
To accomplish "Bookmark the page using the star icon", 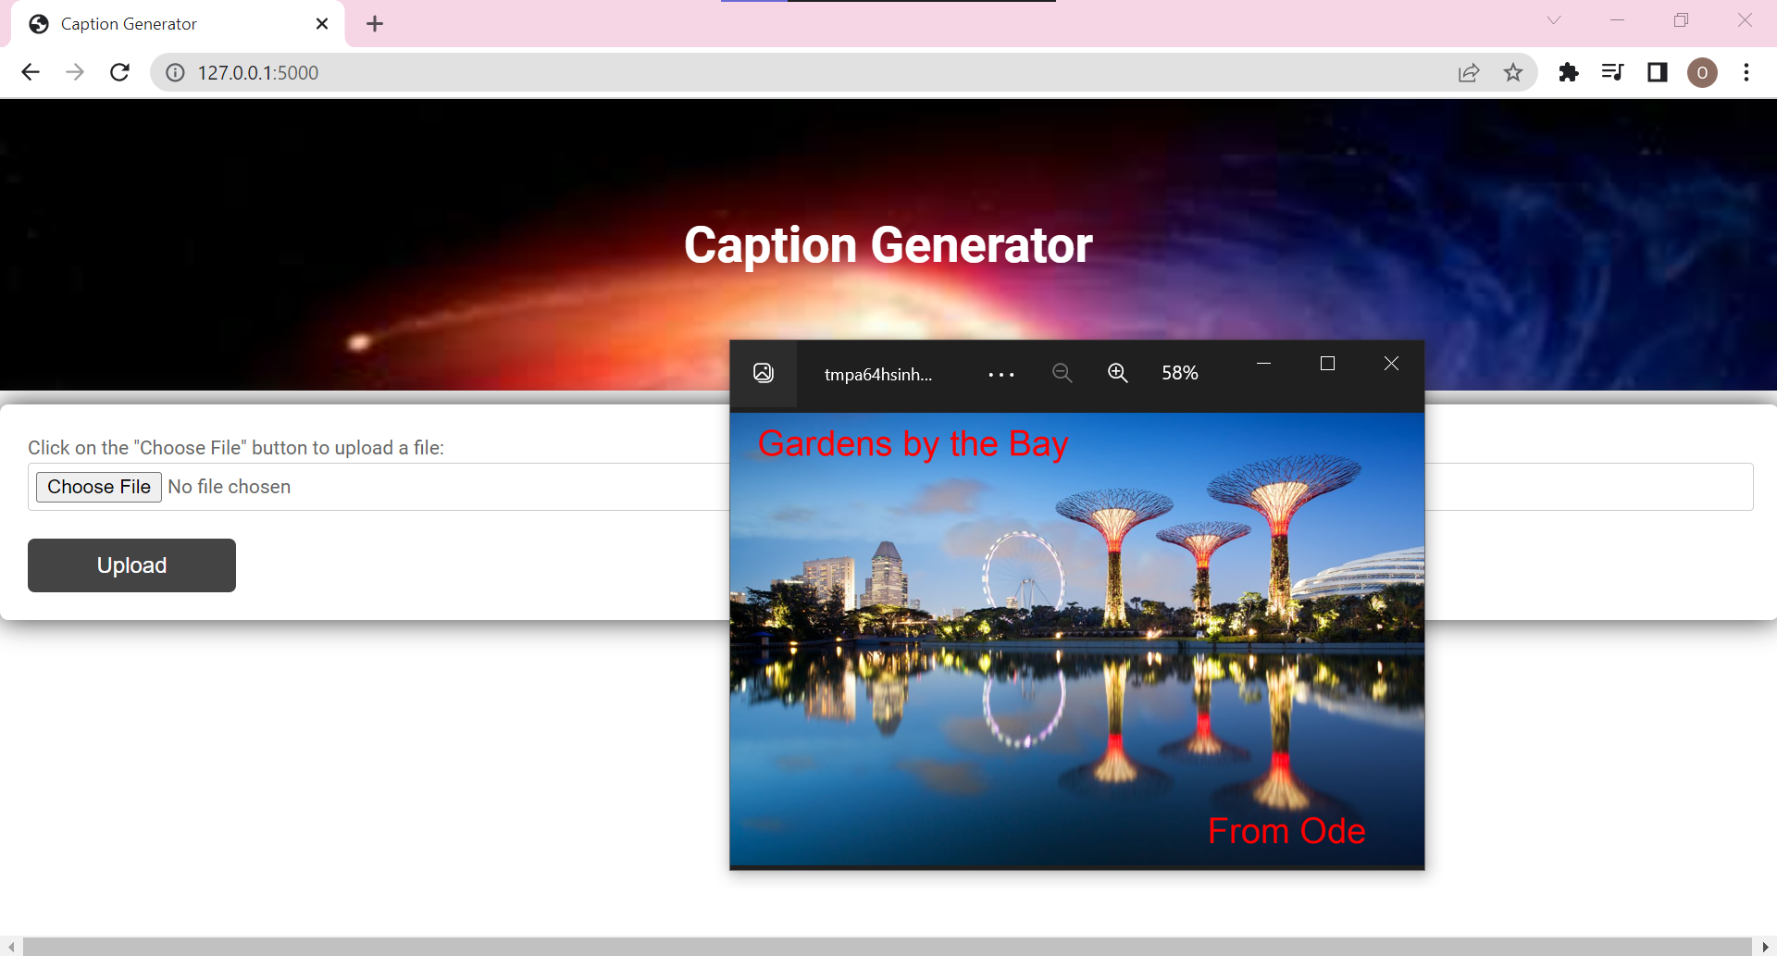I will click(x=1514, y=72).
